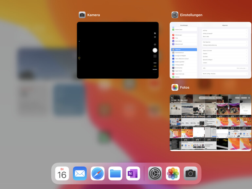Open the more options ellipsis in Fotos
The width and height of the screenshot is (252, 189).
coord(249,98)
